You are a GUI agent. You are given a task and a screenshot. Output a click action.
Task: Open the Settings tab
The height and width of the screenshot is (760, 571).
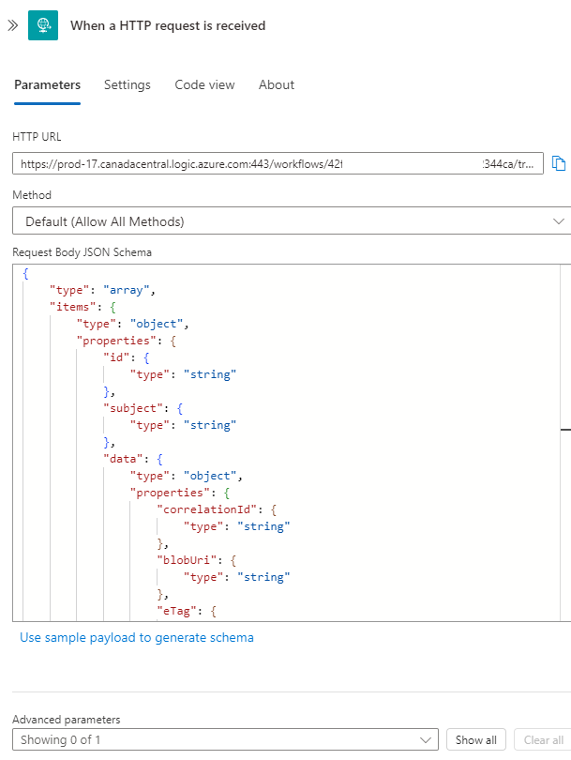[128, 84]
